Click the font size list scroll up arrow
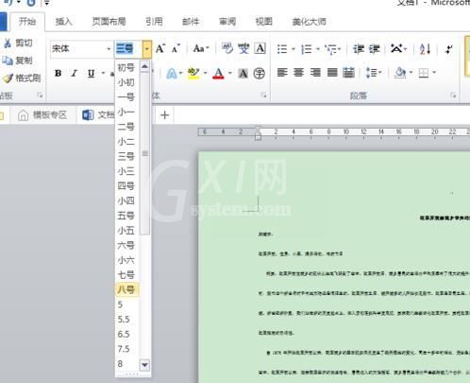The height and width of the screenshot is (383, 470). coord(144,67)
